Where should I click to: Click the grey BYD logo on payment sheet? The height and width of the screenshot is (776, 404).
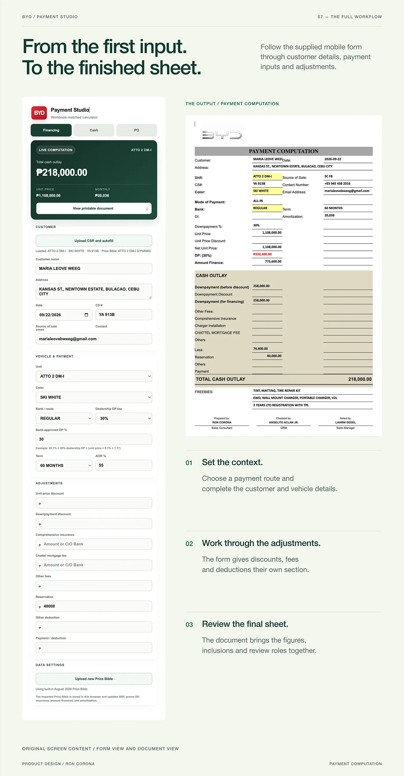[222, 135]
